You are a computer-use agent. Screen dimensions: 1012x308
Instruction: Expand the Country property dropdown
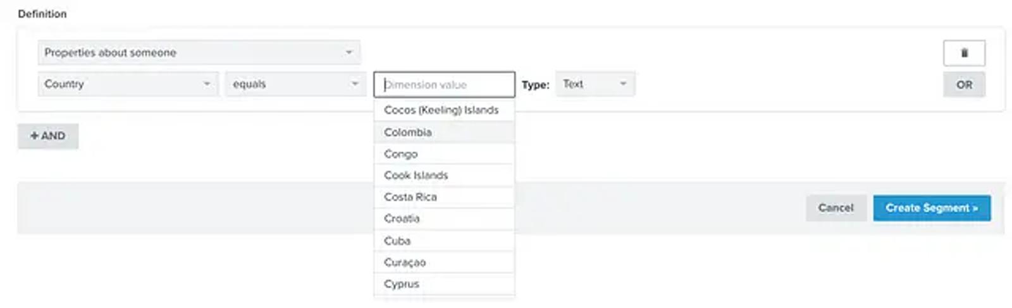click(128, 84)
